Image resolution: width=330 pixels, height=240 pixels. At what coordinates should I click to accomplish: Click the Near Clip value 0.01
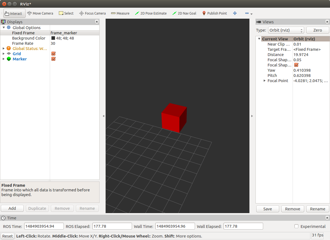click(x=297, y=44)
